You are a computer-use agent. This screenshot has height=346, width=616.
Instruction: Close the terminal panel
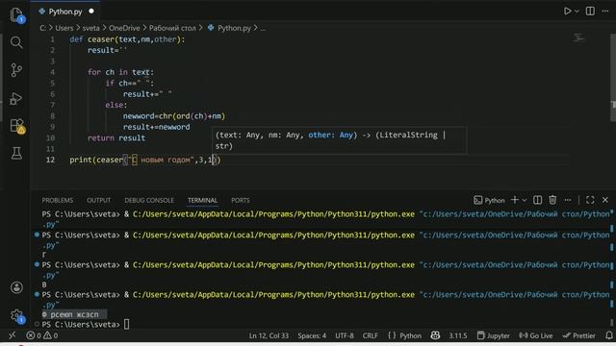click(605, 200)
